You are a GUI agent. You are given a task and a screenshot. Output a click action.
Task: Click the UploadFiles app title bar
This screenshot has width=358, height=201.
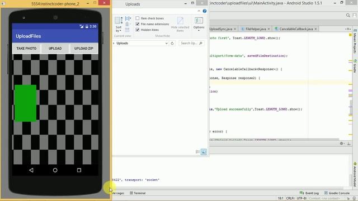click(x=55, y=36)
